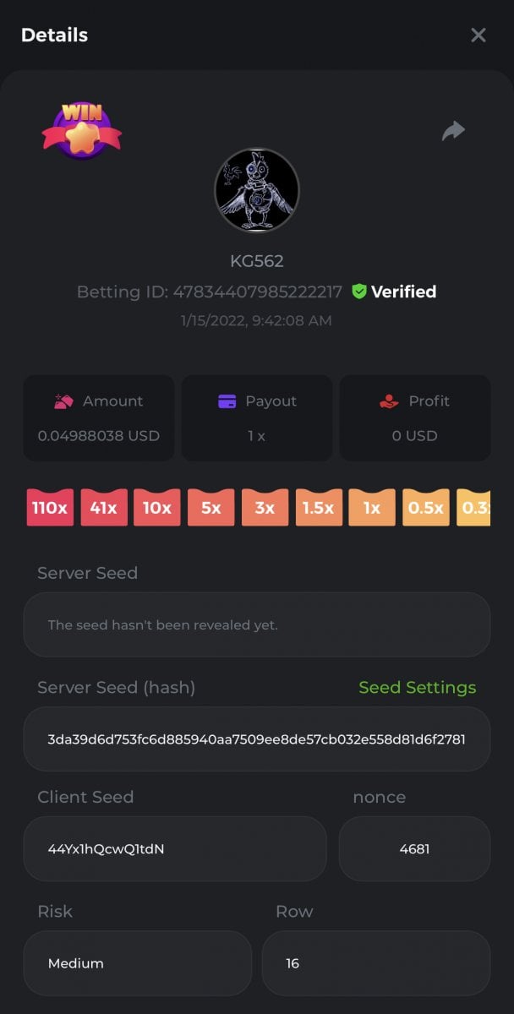
Task: Click the WIN star badge
Action: click(x=82, y=131)
